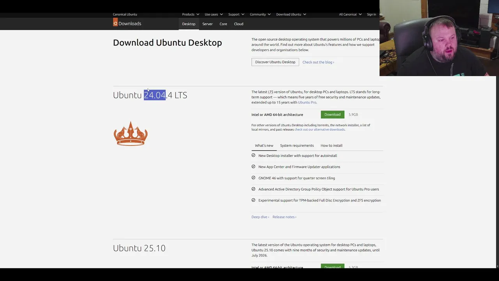
Task: Click GNOME 46 quarter screen tiling text
Action: coord(297,178)
